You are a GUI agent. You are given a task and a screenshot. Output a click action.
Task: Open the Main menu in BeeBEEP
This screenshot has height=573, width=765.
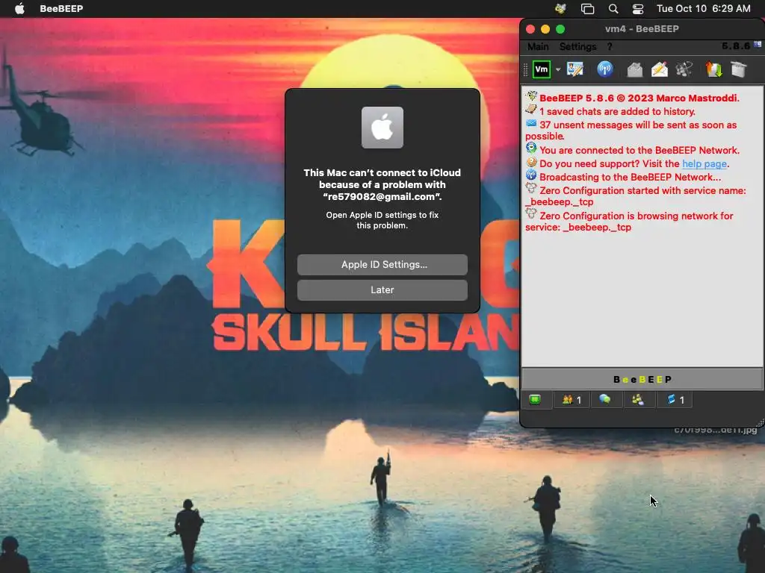point(538,46)
